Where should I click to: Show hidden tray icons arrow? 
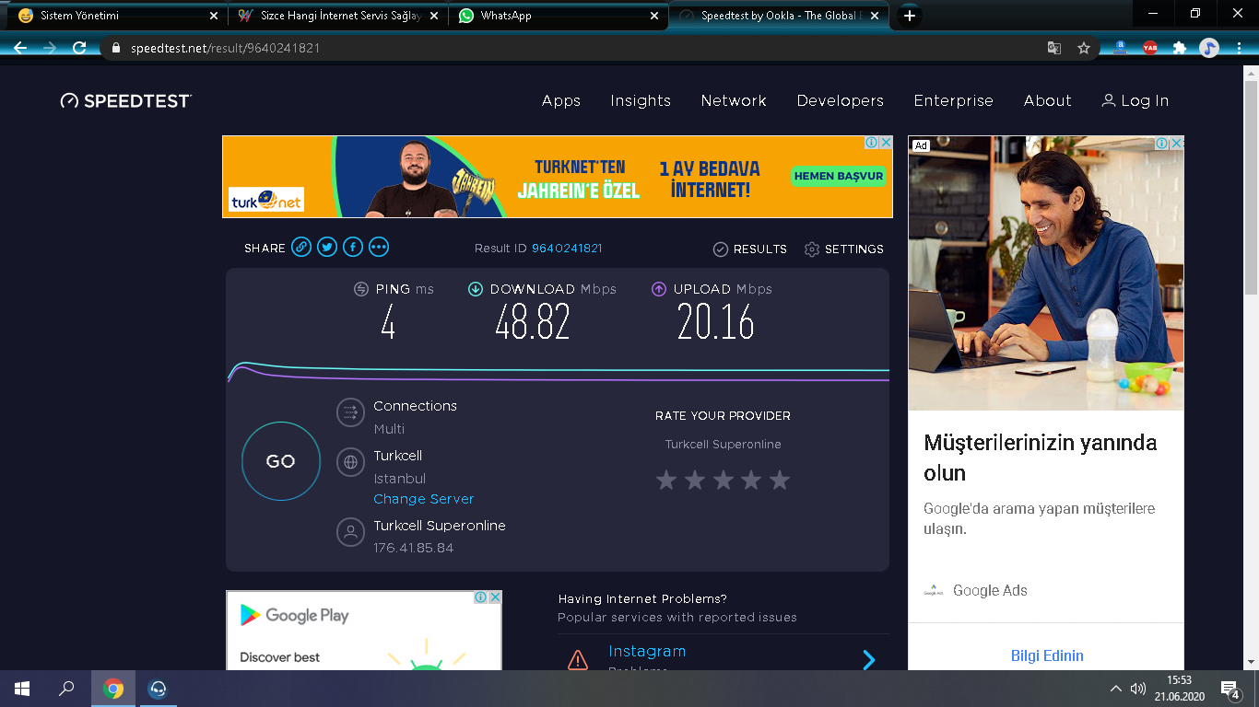coord(1116,689)
